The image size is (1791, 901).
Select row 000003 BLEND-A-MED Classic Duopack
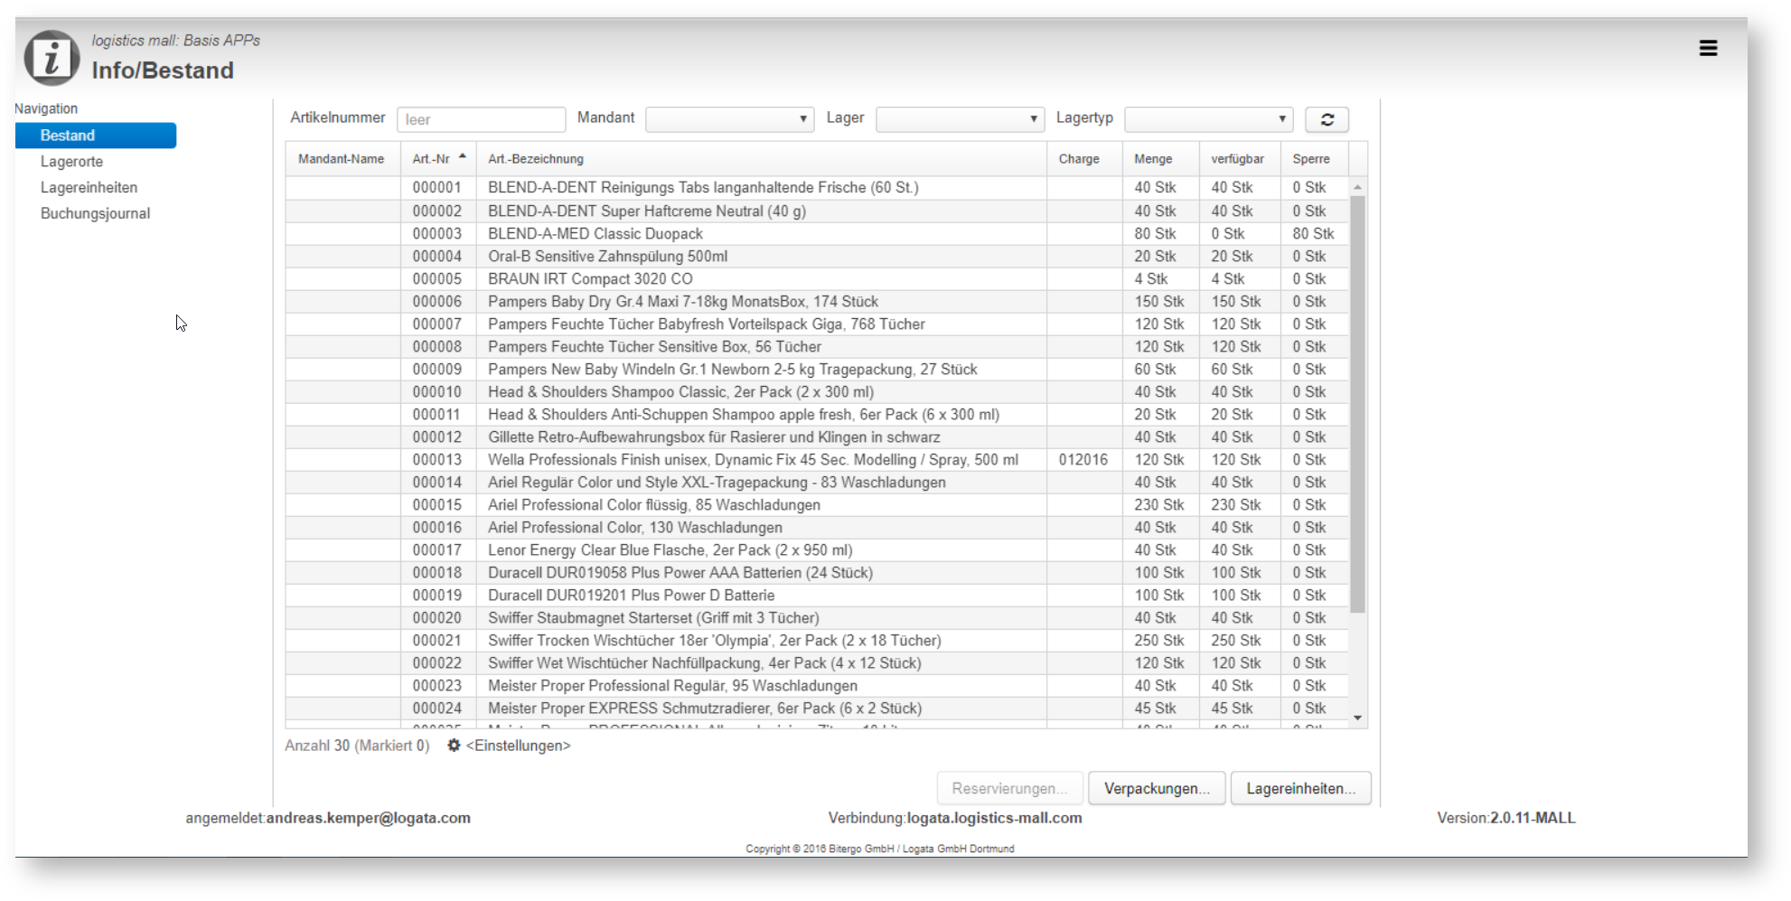[817, 234]
